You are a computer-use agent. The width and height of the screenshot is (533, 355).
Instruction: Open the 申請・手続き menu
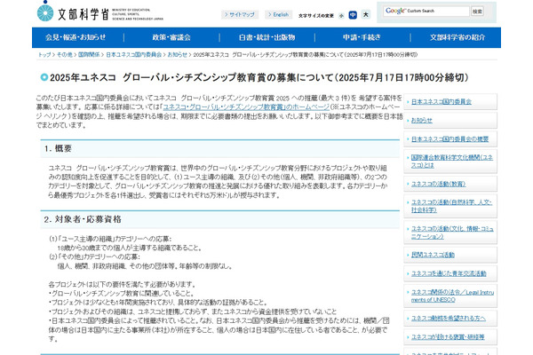[362, 37]
